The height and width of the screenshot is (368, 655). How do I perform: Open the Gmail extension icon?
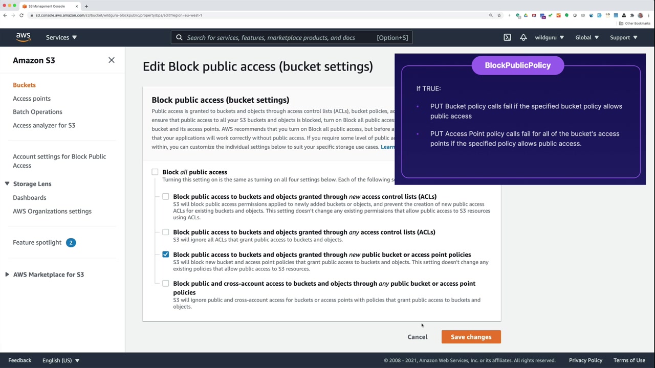pos(534,15)
